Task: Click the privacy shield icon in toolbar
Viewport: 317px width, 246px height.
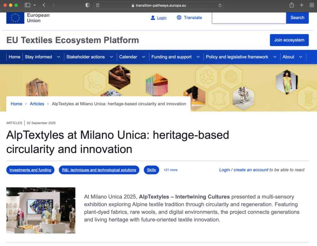Action: [x=87, y=5]
